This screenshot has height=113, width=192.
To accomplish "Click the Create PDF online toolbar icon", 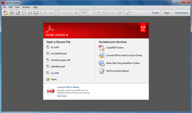I will 5,13.
